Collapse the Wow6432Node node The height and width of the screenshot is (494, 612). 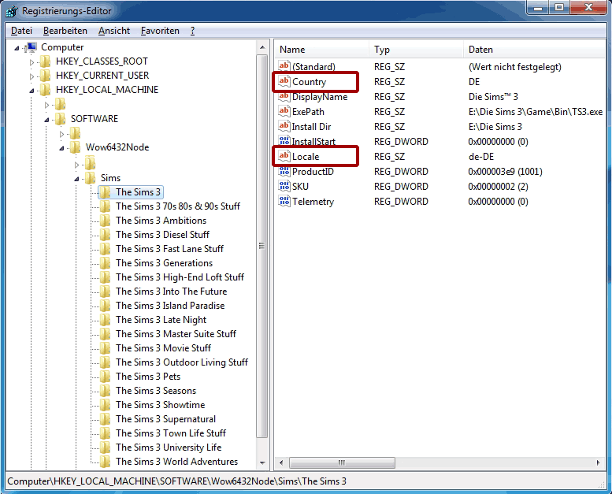point(61,148)
